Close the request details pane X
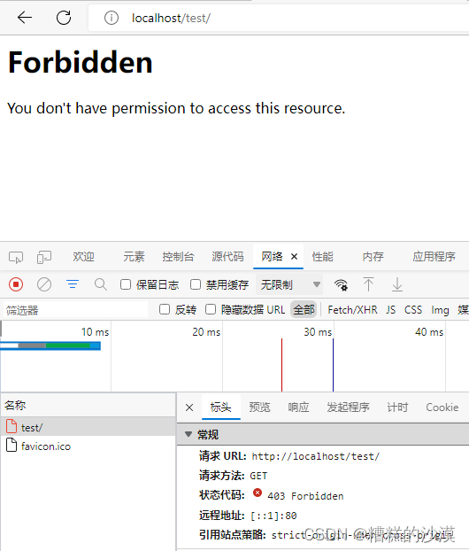Image resolution: width=469 pixels, height=551 pixels. click(189, 407)
